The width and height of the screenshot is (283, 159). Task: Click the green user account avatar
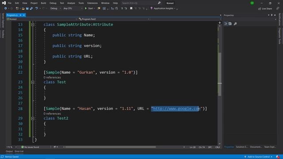pyautogui.click(x=252, y=3)
